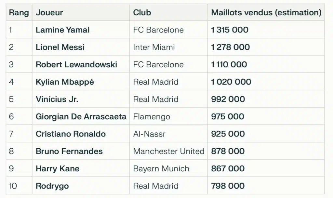Select the Manchester United club cell
333x198 pixels.
coord(169,151)
